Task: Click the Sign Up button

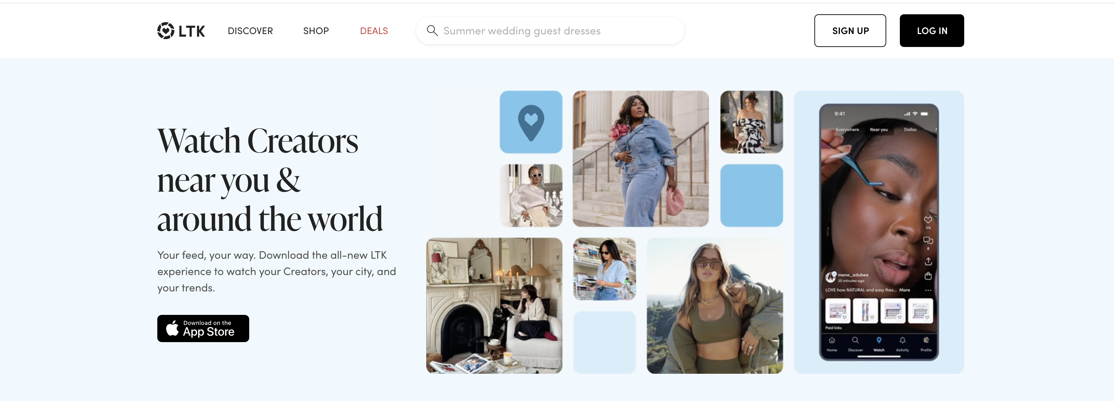Action: coord(850,31)
